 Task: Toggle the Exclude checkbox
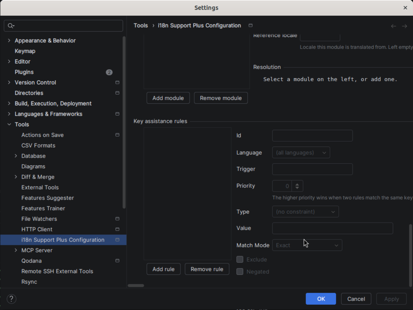(240, 259)
